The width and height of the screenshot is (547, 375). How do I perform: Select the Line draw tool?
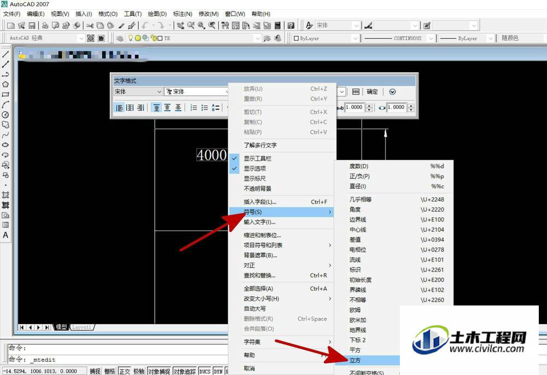(x=5, y=54)
